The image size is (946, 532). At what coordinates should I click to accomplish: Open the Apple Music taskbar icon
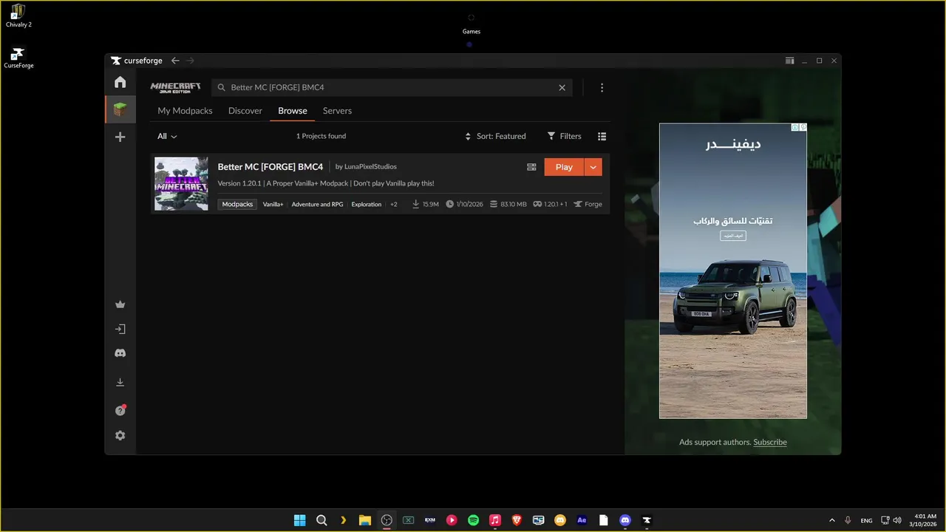(x=495, y=520)
